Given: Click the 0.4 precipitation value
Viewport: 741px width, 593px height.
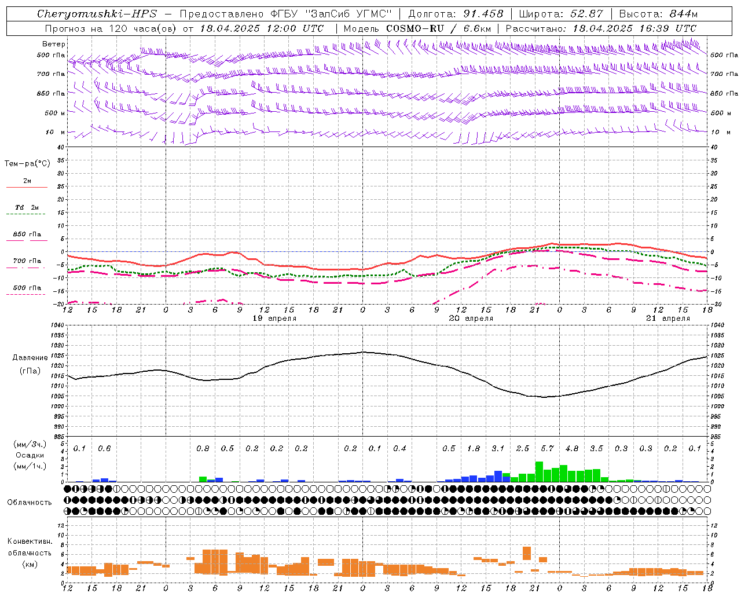Looking at the screenshot, I should [399, 448].
